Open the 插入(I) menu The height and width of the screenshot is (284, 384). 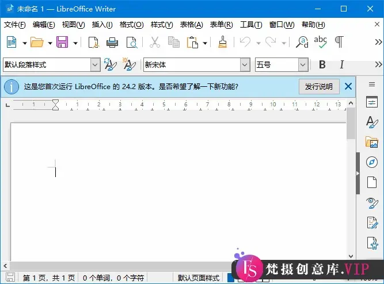point(102,25)
